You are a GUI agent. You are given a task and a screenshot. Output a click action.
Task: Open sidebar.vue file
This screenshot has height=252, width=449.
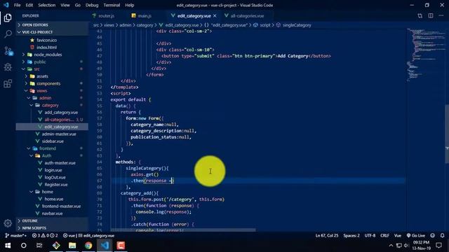pyautogui.click(x=53, y=141)
